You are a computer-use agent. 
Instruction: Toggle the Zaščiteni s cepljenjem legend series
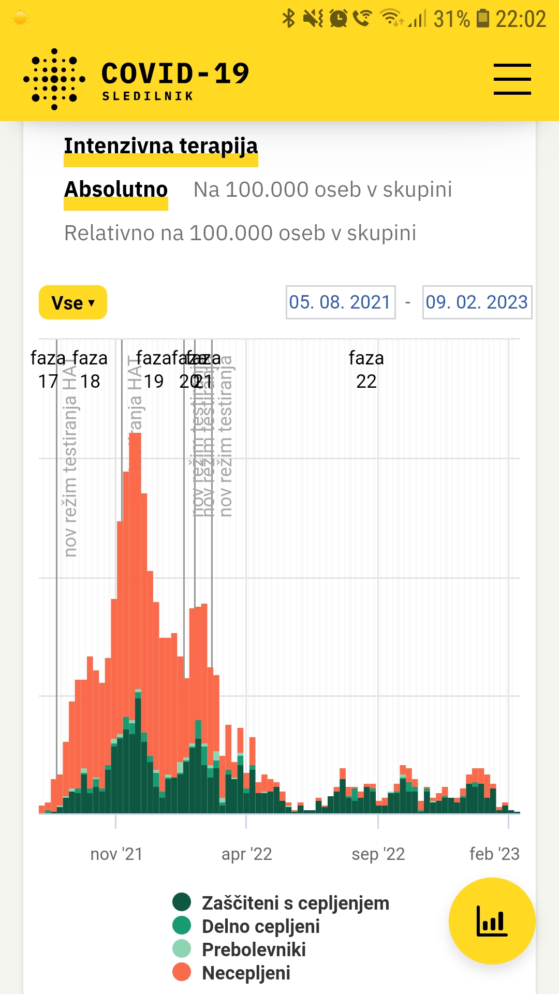295,903
